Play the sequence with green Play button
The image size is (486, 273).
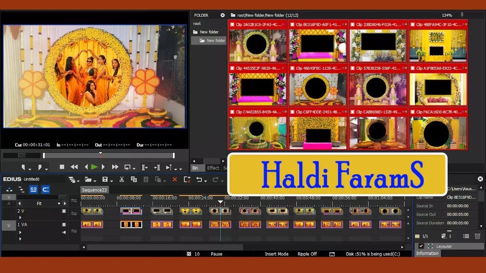pos(94,167)
